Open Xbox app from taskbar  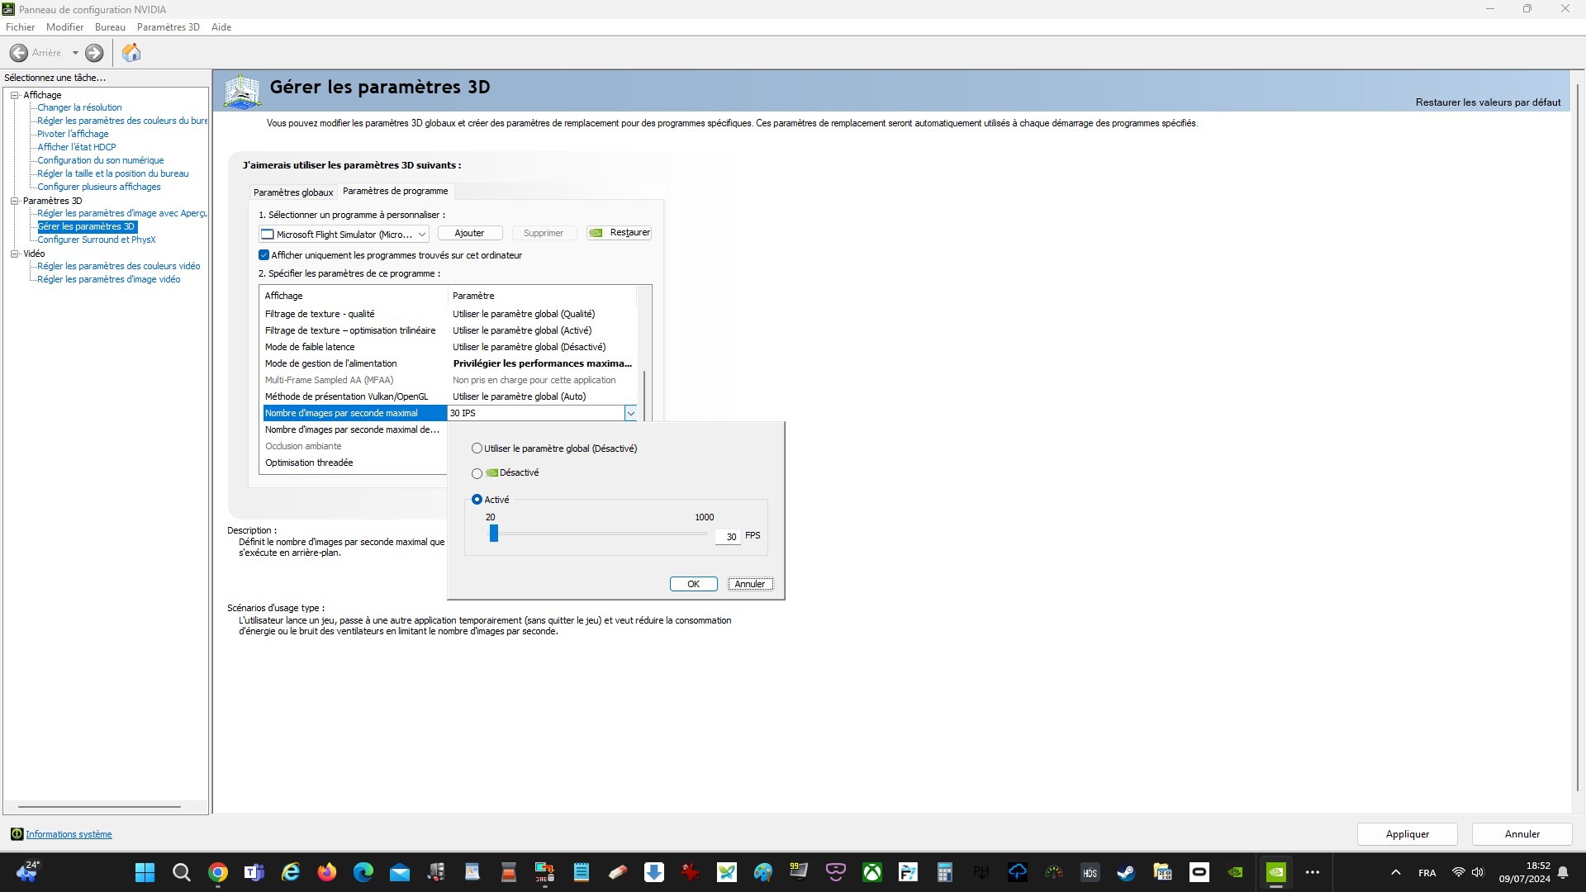871,872
